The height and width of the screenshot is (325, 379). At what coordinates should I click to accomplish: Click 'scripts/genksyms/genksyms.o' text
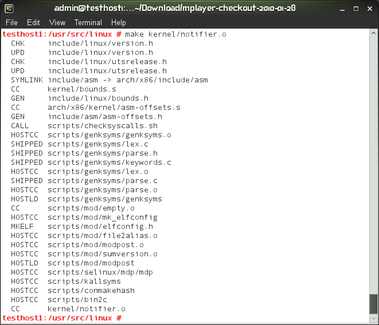[110, 135]
